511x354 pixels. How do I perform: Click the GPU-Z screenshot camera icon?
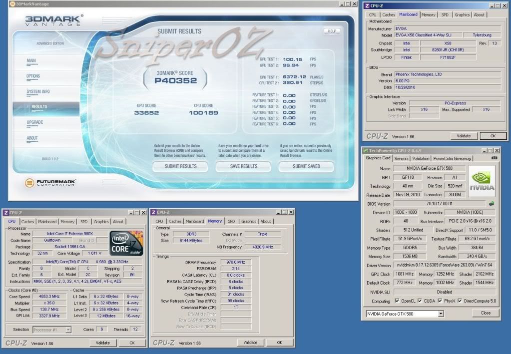click(x=494, y=158)
